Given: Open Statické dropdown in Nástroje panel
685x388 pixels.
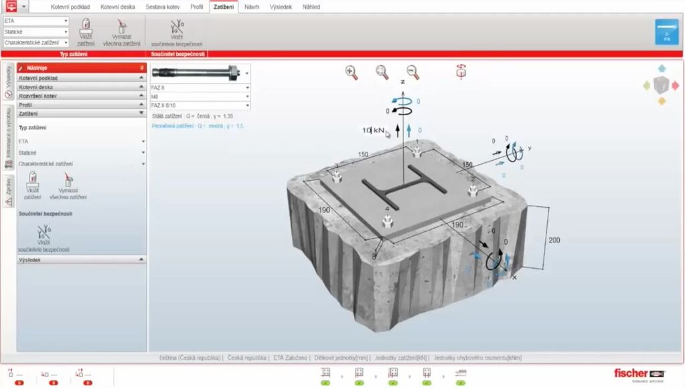Looking at the screenshot, I should pyautogui.click(x=81, y=153).
